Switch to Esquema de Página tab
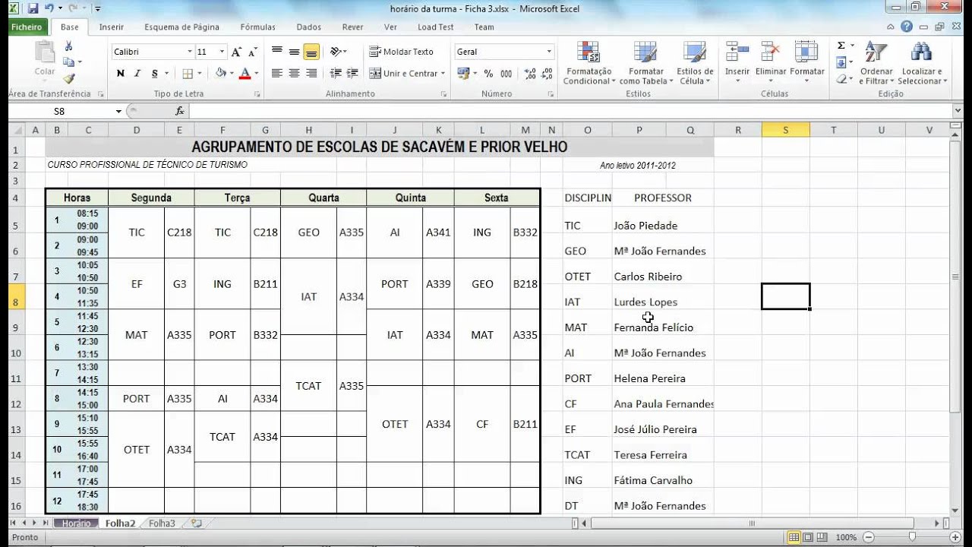 (x=182, y=27)
